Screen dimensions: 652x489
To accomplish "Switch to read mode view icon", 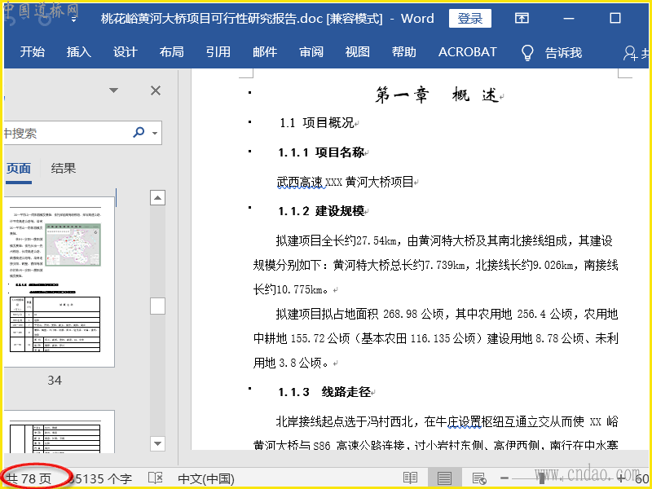I will coord(411,478).
